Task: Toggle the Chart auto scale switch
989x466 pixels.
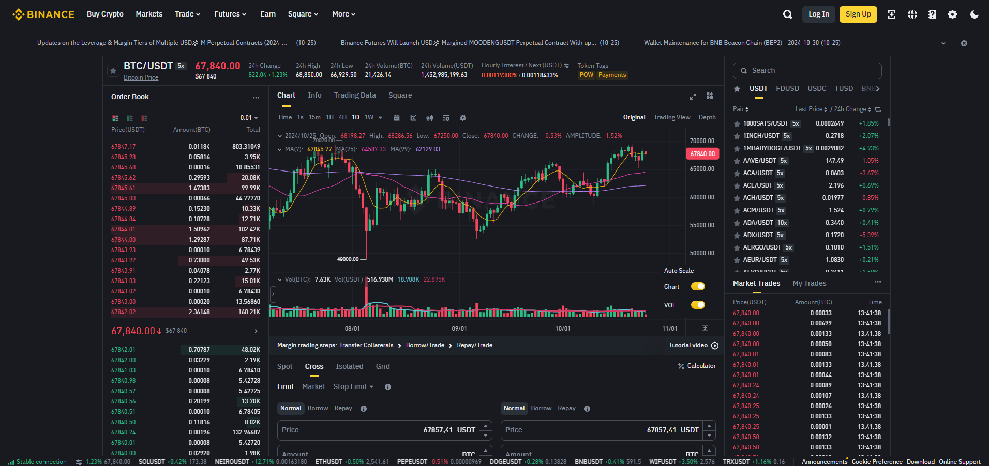Action: coord(698,286)
